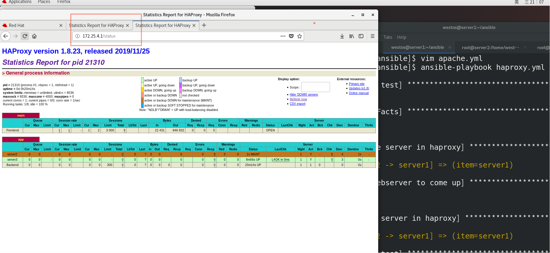
Task: Click the active or backup DOWN legend swatch
Action: [142, 95]
